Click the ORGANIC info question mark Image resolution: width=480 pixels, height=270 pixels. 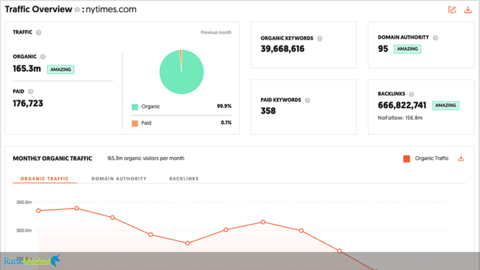point(43,57)
